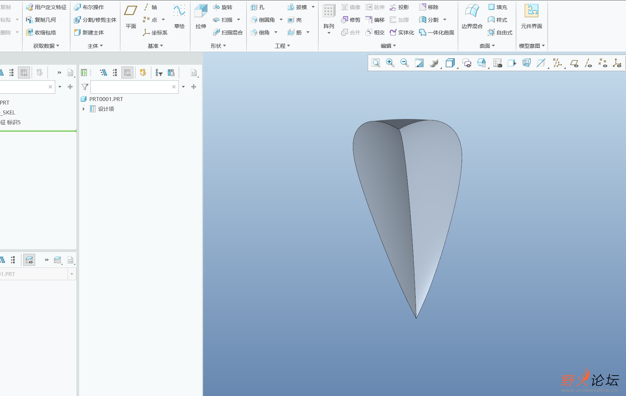Toggle datum point display in graphics toolbar
The width and height of the screenshot is (626, 396).
pyautogui.click(x=603, y=63)
